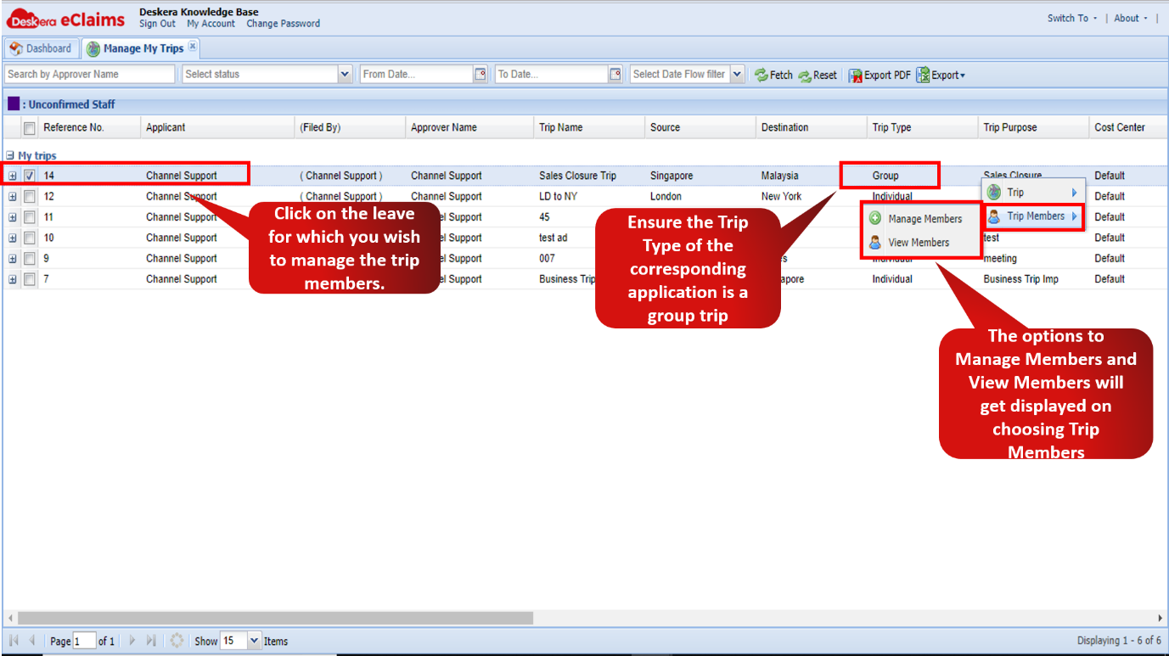Expand row details for reference 10
Screen dimensions: 1169x656
pyautogui.click(x=12, y=238)
